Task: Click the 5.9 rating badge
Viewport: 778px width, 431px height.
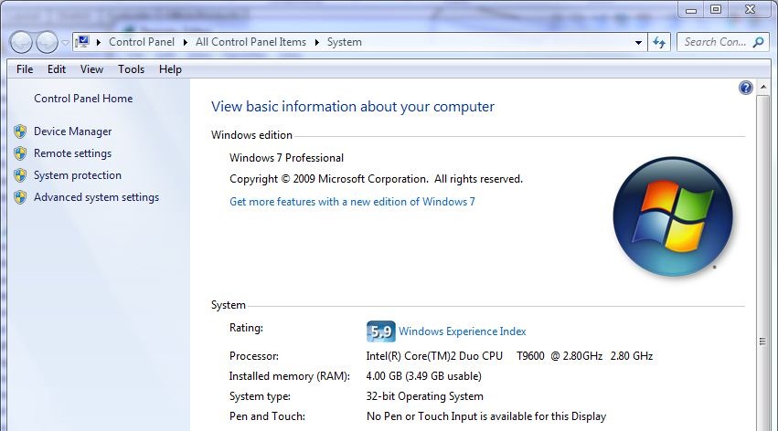Action: click(381, 331)
